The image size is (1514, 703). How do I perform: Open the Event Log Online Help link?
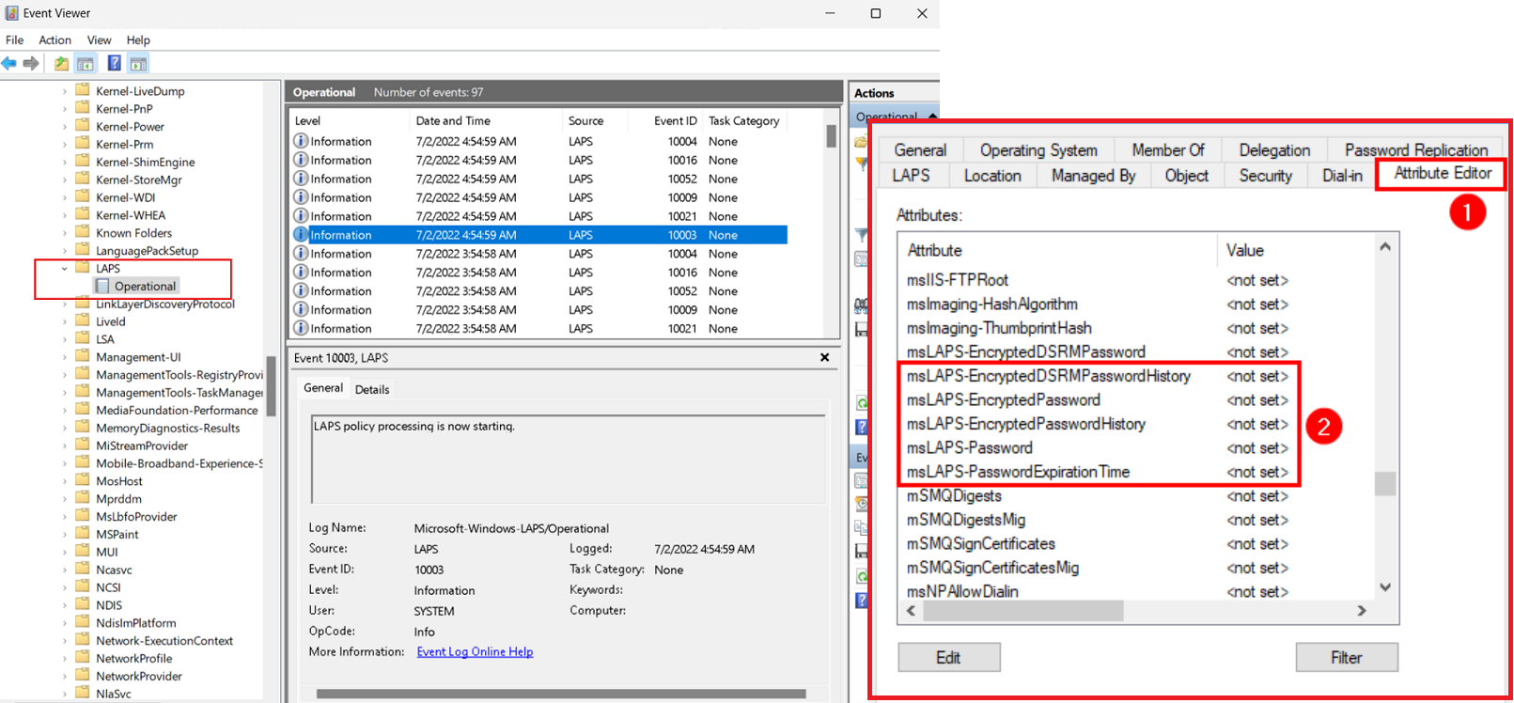click(475, 651)
